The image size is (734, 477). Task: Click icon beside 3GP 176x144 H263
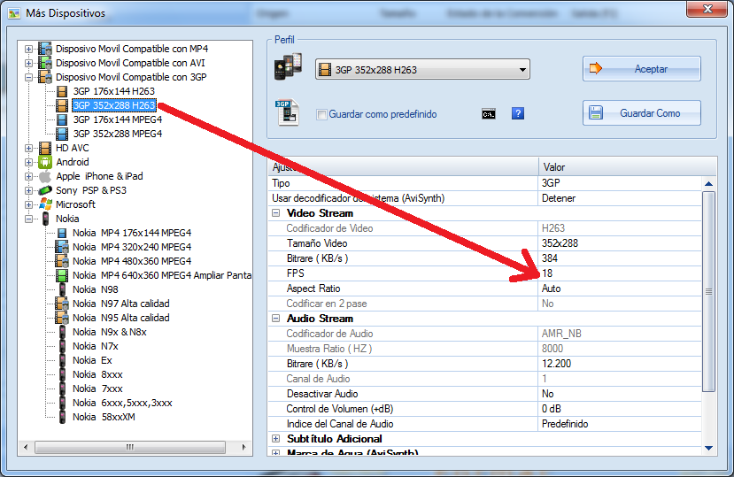click(62, 91)
